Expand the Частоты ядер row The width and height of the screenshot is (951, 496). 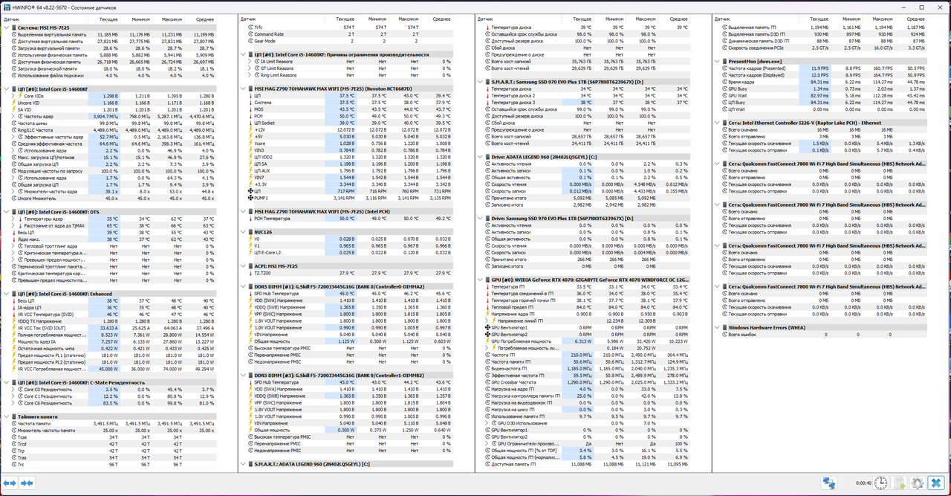(x=13, y=116)
